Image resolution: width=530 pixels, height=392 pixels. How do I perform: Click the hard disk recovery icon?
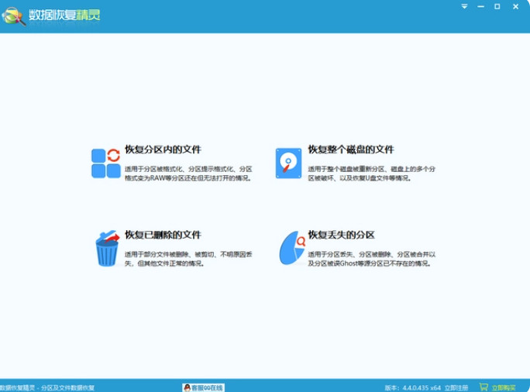(288, 163)
